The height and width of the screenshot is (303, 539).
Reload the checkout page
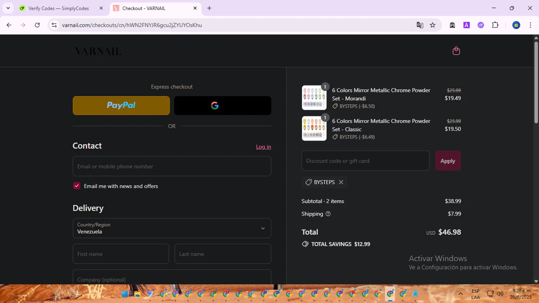(x=37, y=25)
